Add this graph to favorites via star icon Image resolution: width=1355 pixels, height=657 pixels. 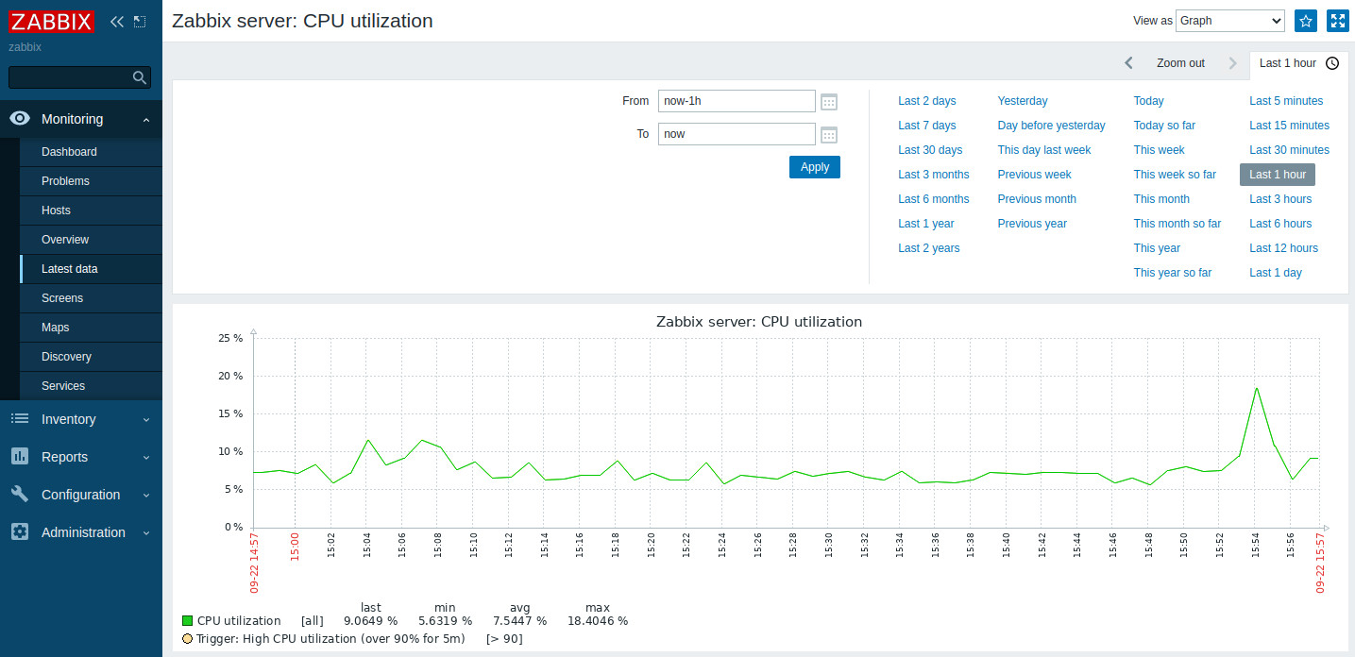coord(1305,20)
